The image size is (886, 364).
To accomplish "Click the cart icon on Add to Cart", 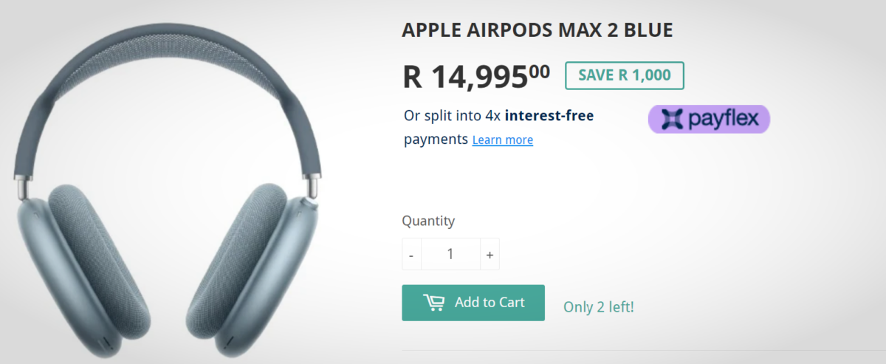I will (433, 303).
